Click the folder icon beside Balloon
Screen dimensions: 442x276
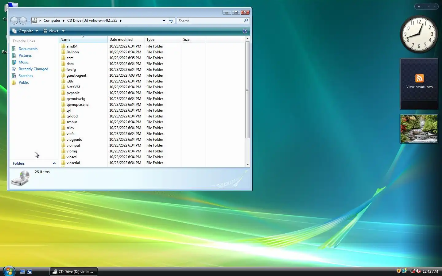pos(63,52)
